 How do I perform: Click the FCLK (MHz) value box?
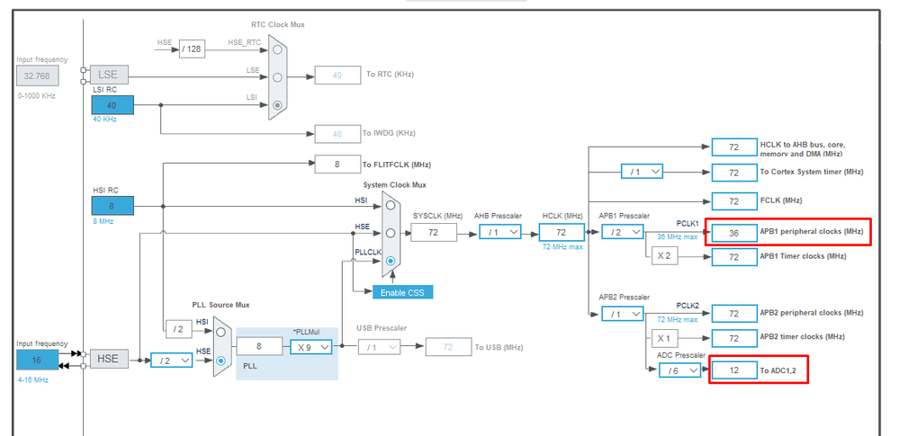coord(734,201)
